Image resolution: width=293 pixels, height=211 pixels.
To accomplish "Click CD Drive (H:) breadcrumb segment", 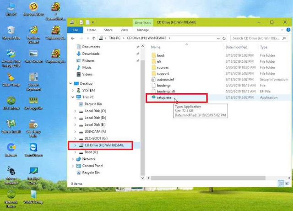I will 146,38.
